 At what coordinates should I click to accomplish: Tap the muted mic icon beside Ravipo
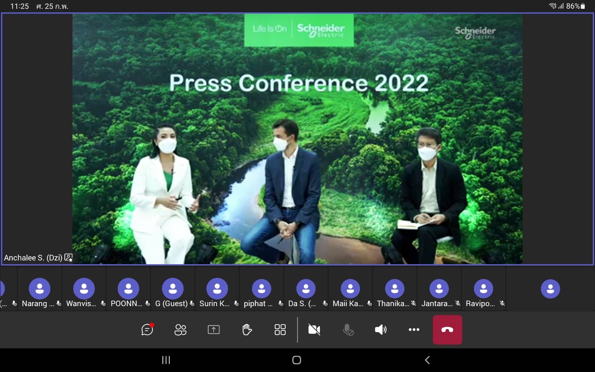502,304
